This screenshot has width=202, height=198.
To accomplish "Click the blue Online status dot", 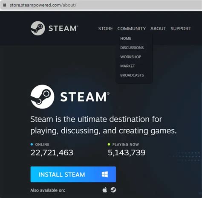I will pyautogui.click(x=32, y=144).
